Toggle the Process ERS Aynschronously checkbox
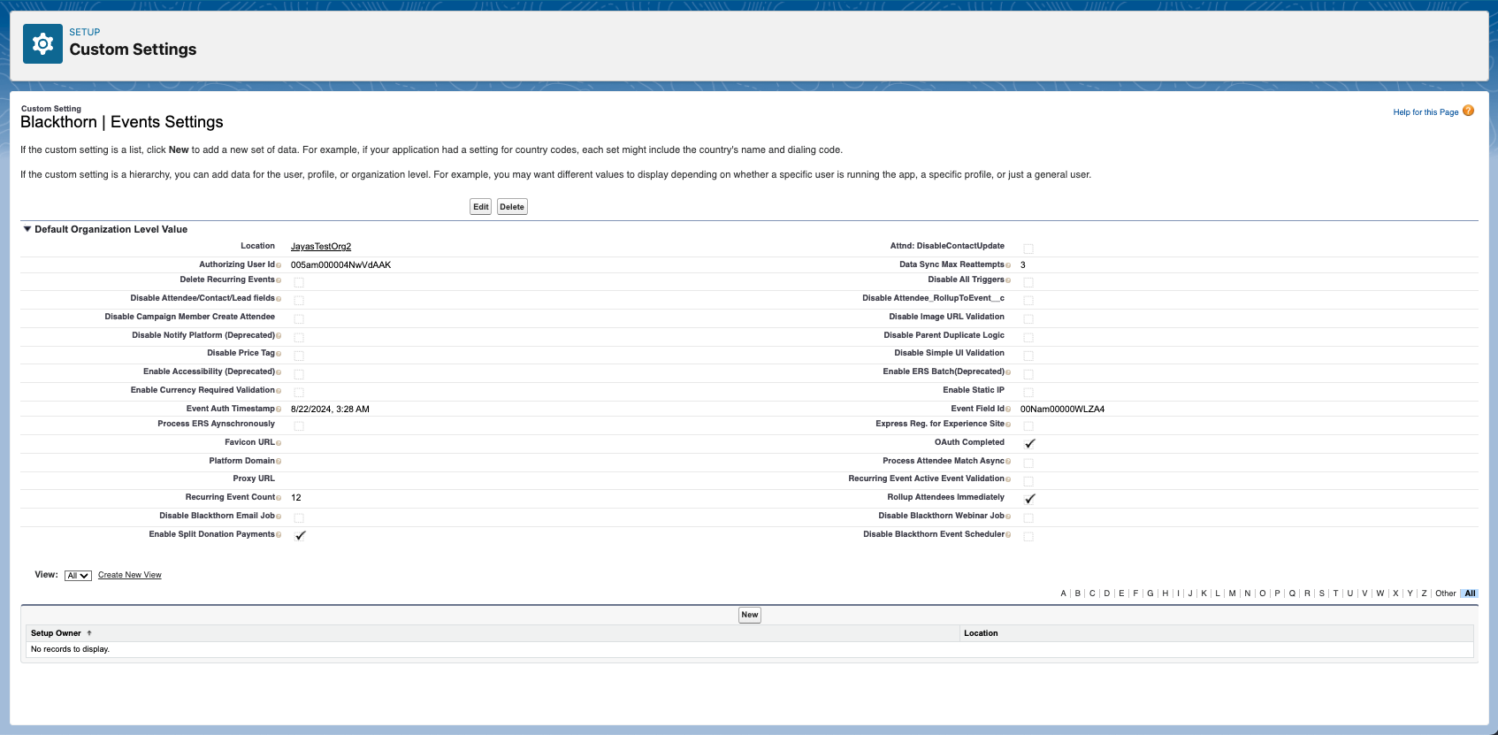 (299, 426)
